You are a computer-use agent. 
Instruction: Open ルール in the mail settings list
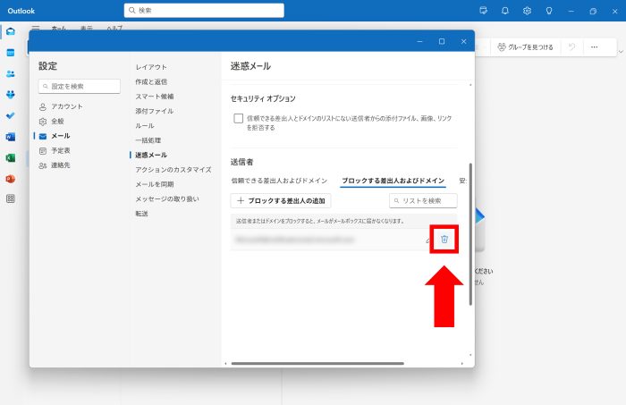tap(145, 126)
